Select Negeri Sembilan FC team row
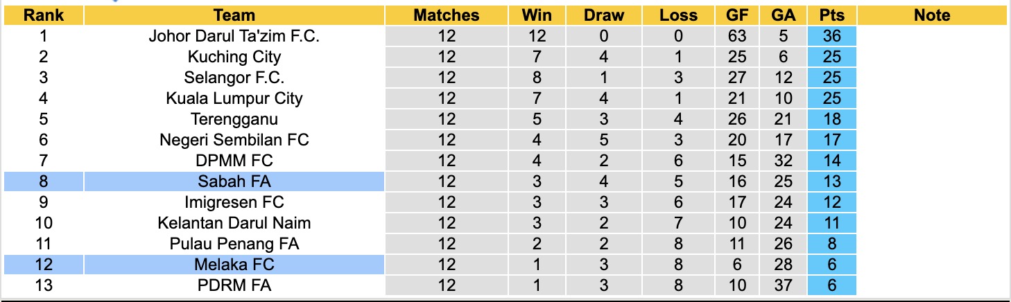1011x302 pixels. [234, 140]
